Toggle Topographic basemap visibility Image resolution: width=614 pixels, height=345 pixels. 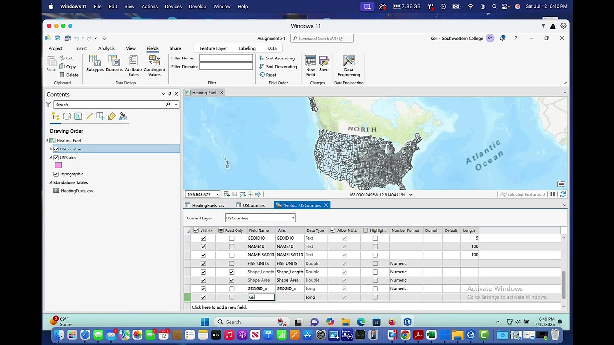pos(56,174)
